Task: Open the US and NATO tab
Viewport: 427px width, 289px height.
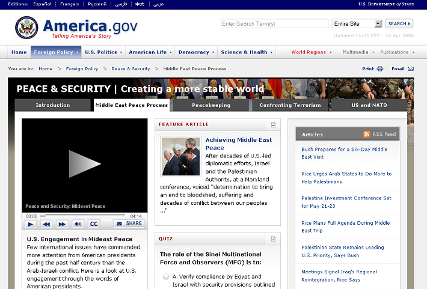Action: [369, 105]
